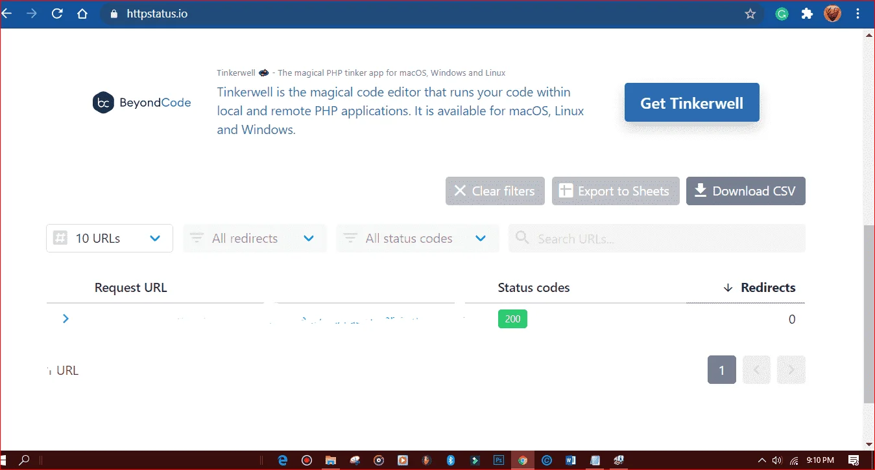The width and height of the screenshot is (875, 470).
Task: Go to previous results page
Action: [756, 370]
